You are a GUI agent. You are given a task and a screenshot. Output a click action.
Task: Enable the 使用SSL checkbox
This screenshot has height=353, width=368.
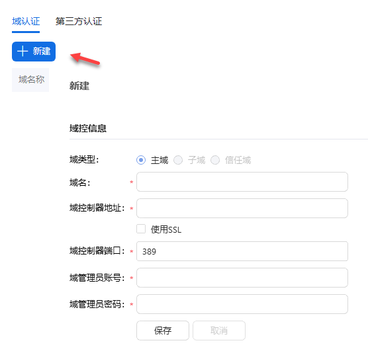141,229
